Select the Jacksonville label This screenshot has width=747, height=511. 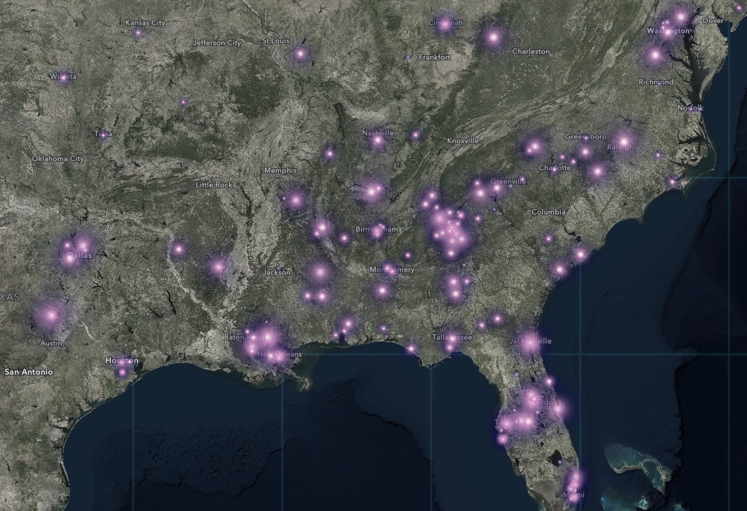pos(530,341)
